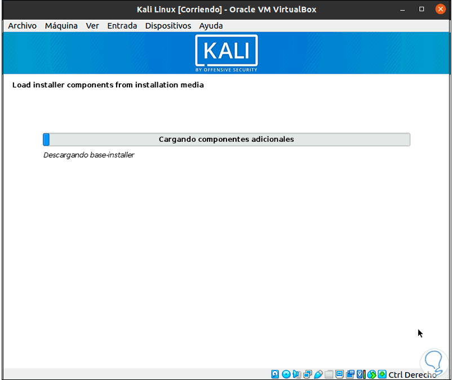The width and height of the screenshot is (453, 380).
Task: Click the Descargando base-installer status text
Action: 88,155
